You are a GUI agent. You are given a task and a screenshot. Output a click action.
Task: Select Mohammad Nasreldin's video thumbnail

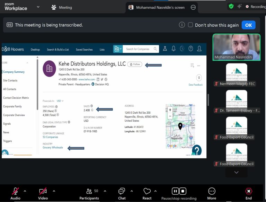click(236, 47)
